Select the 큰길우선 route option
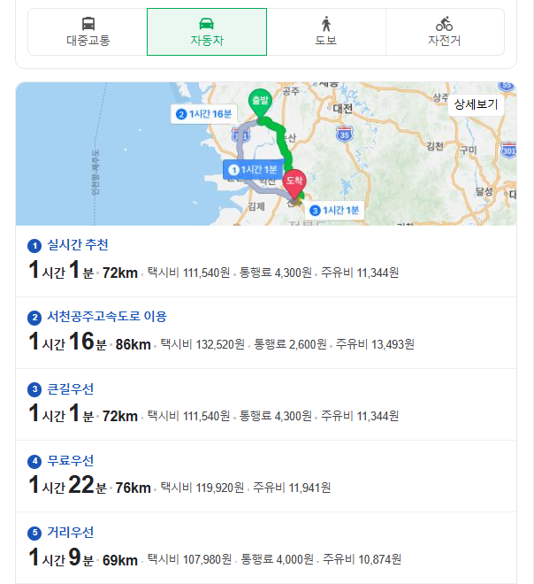The image size is (534, 584). click(71, 388)
